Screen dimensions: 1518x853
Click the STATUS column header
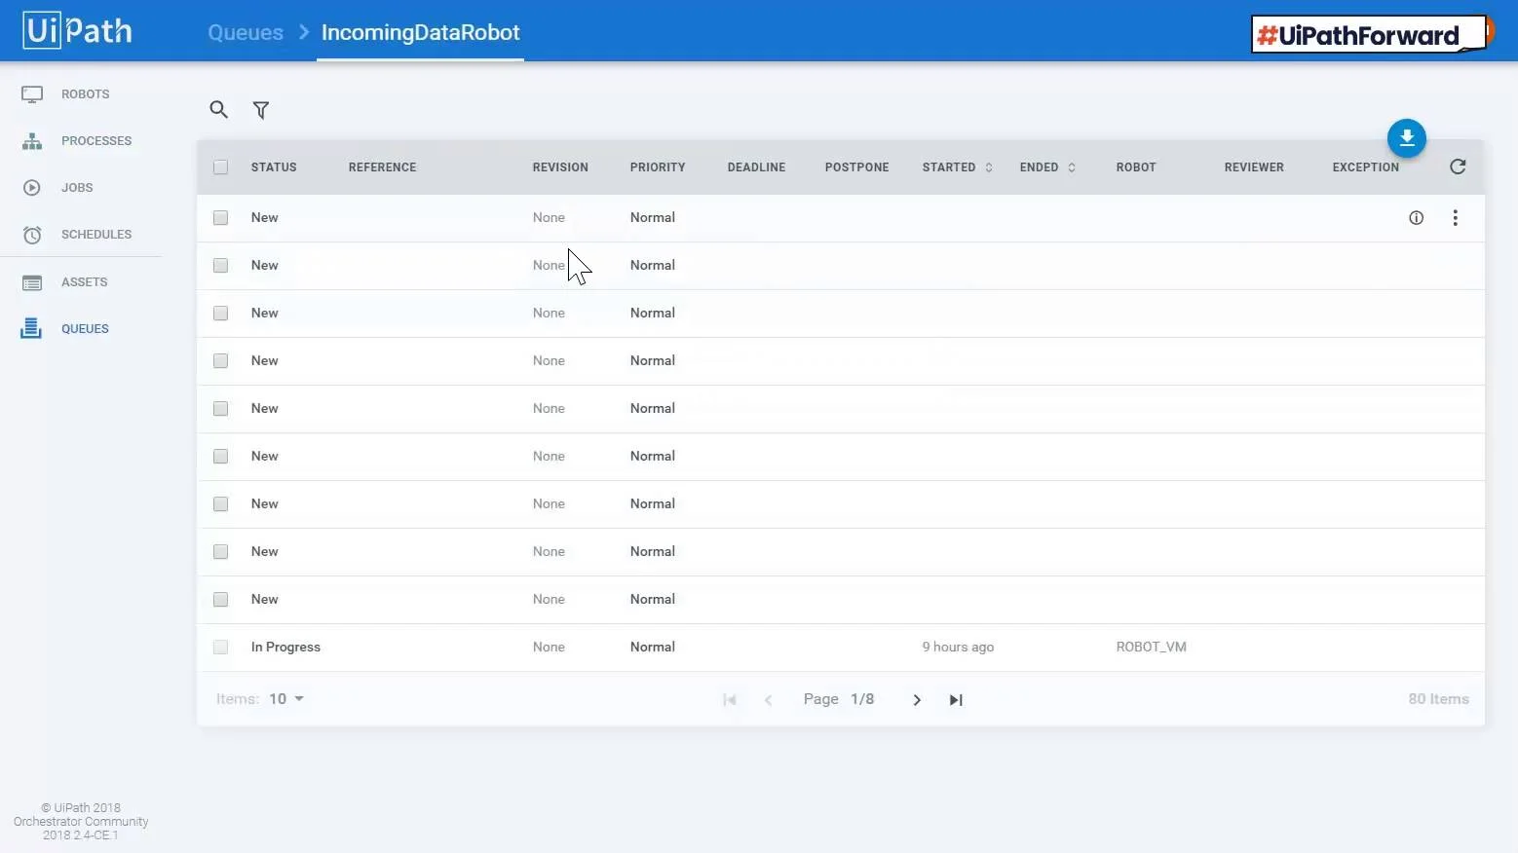pyautogui.click(x=274, y=167)
